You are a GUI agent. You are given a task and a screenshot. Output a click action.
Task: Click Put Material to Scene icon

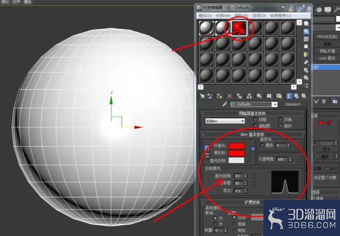point(210,96)
